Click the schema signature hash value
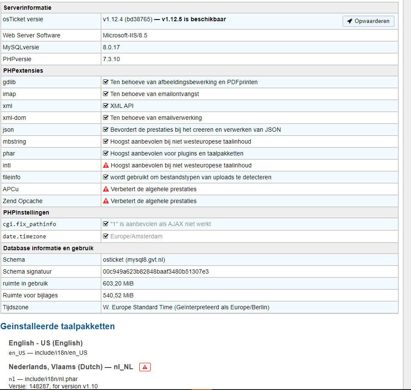This screenshot has height=390, width=411. tap(156, 271)
